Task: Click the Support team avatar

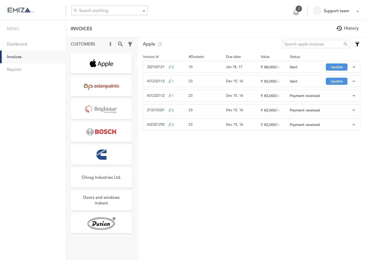Action: (317, 11)
